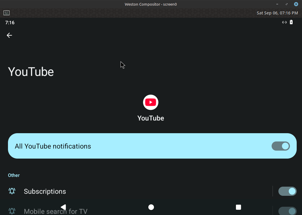Click the YouTube app logo
This screenshot has height=215, width=302.
(151, 102)
